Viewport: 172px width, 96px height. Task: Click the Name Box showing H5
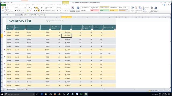pos(8,15)
